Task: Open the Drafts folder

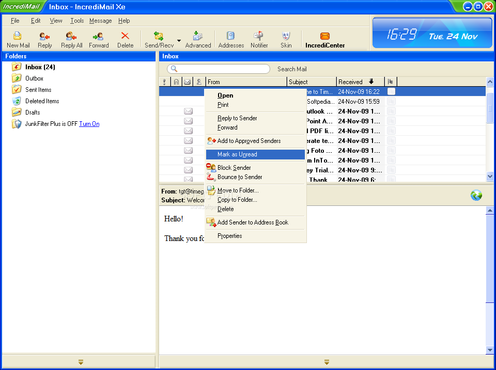Action: click(x=33, y=112)
